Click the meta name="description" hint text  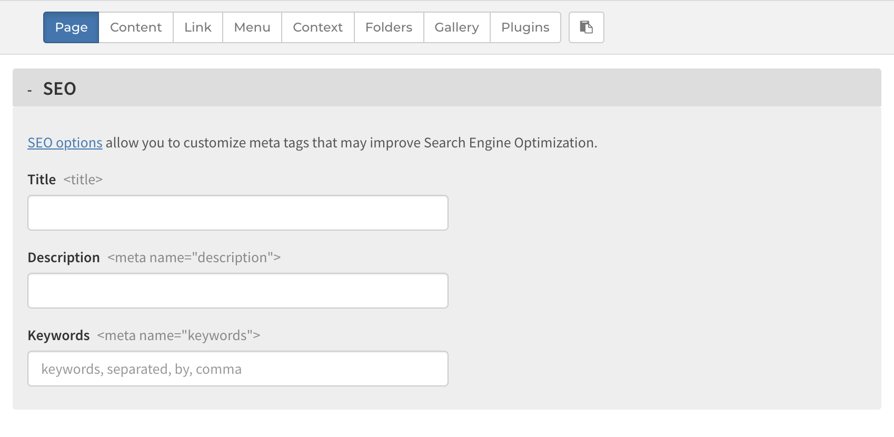tap(194, 257)
